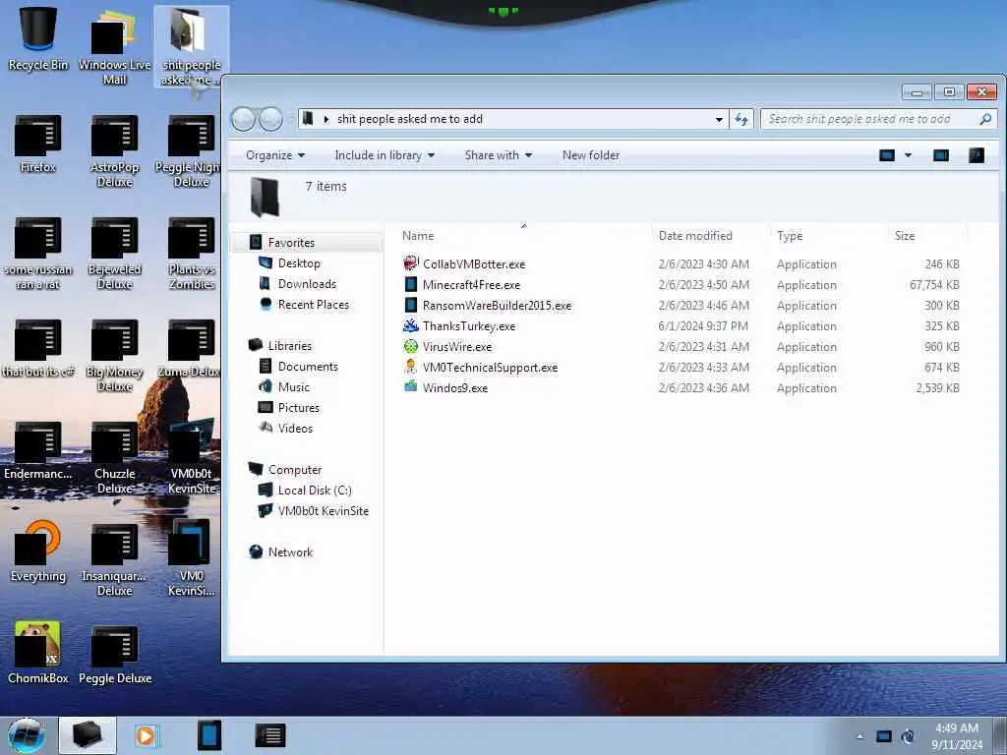This screenshot has width=1007, height=755.
Task: Open VM0b0t KevinSite in navigation pane
Action: click(323, 510)
